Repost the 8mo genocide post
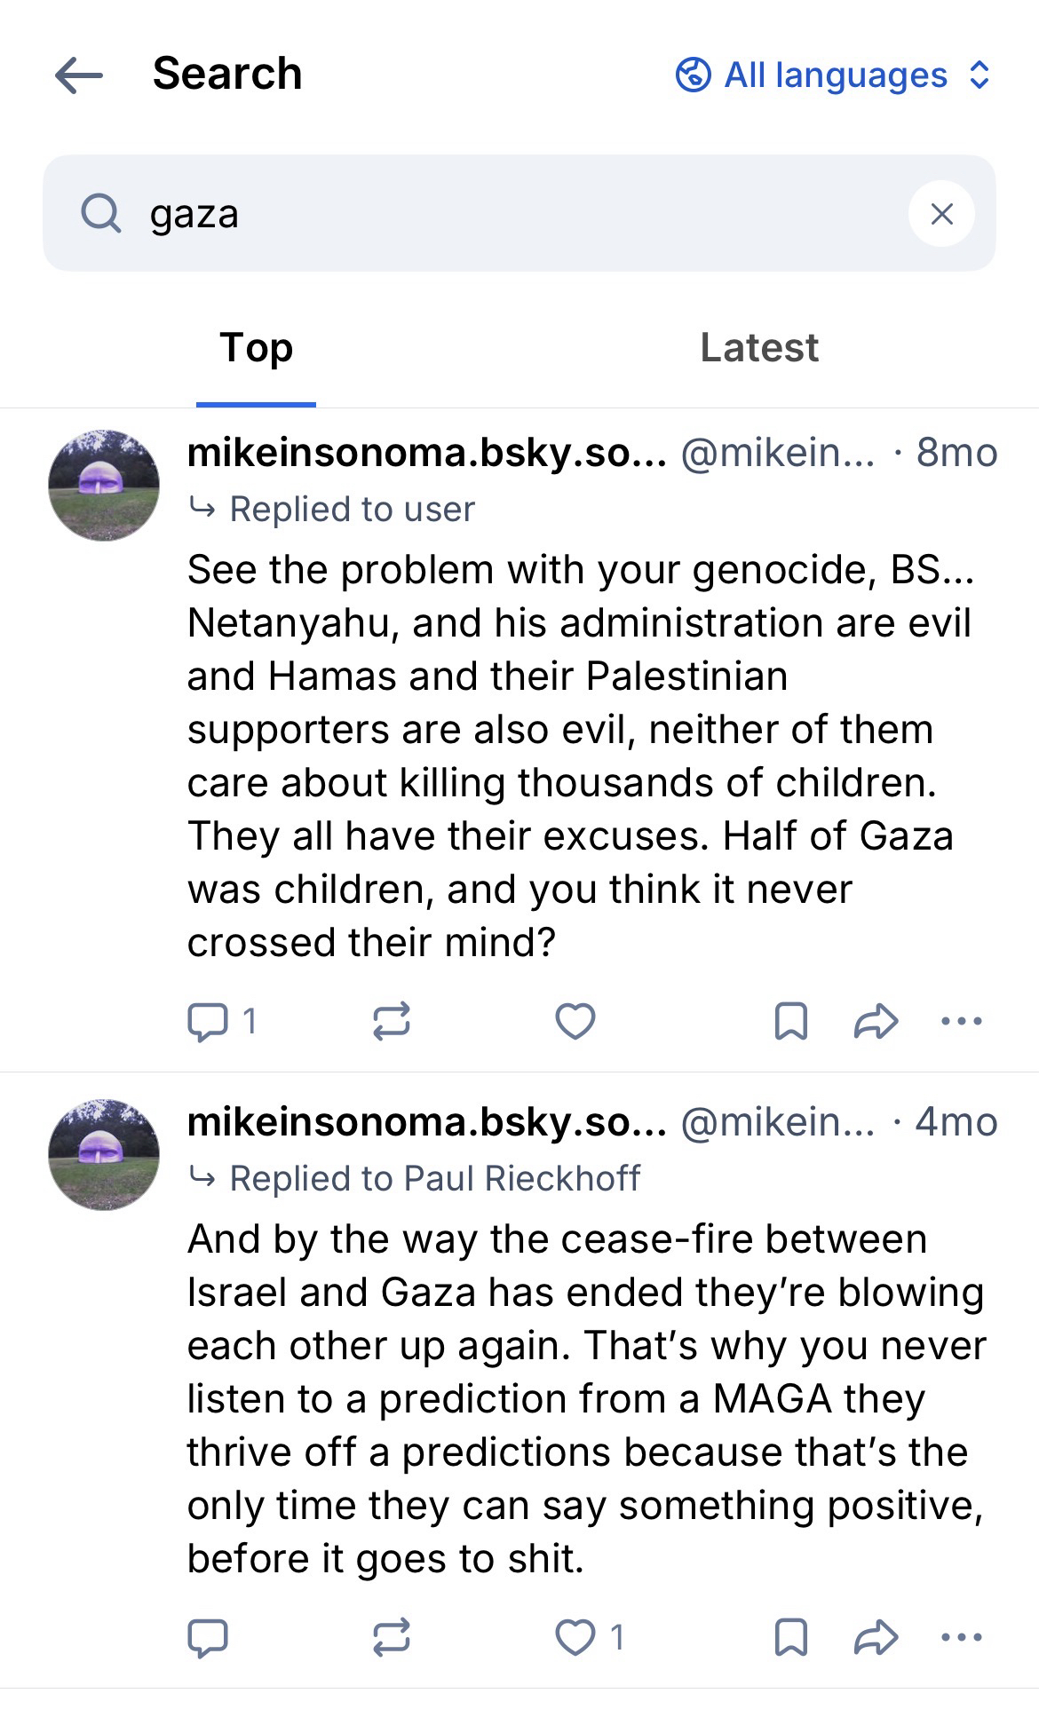Viewport: 1039px width, 1725px height. click(x=391, y=1021)
